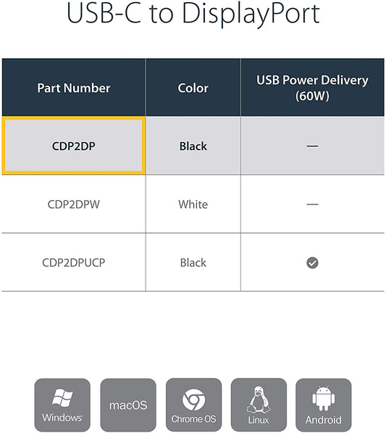Select the Black cell in CDP2DPUCP row
The height and width of the screenshot is (433, 386).
193,263
